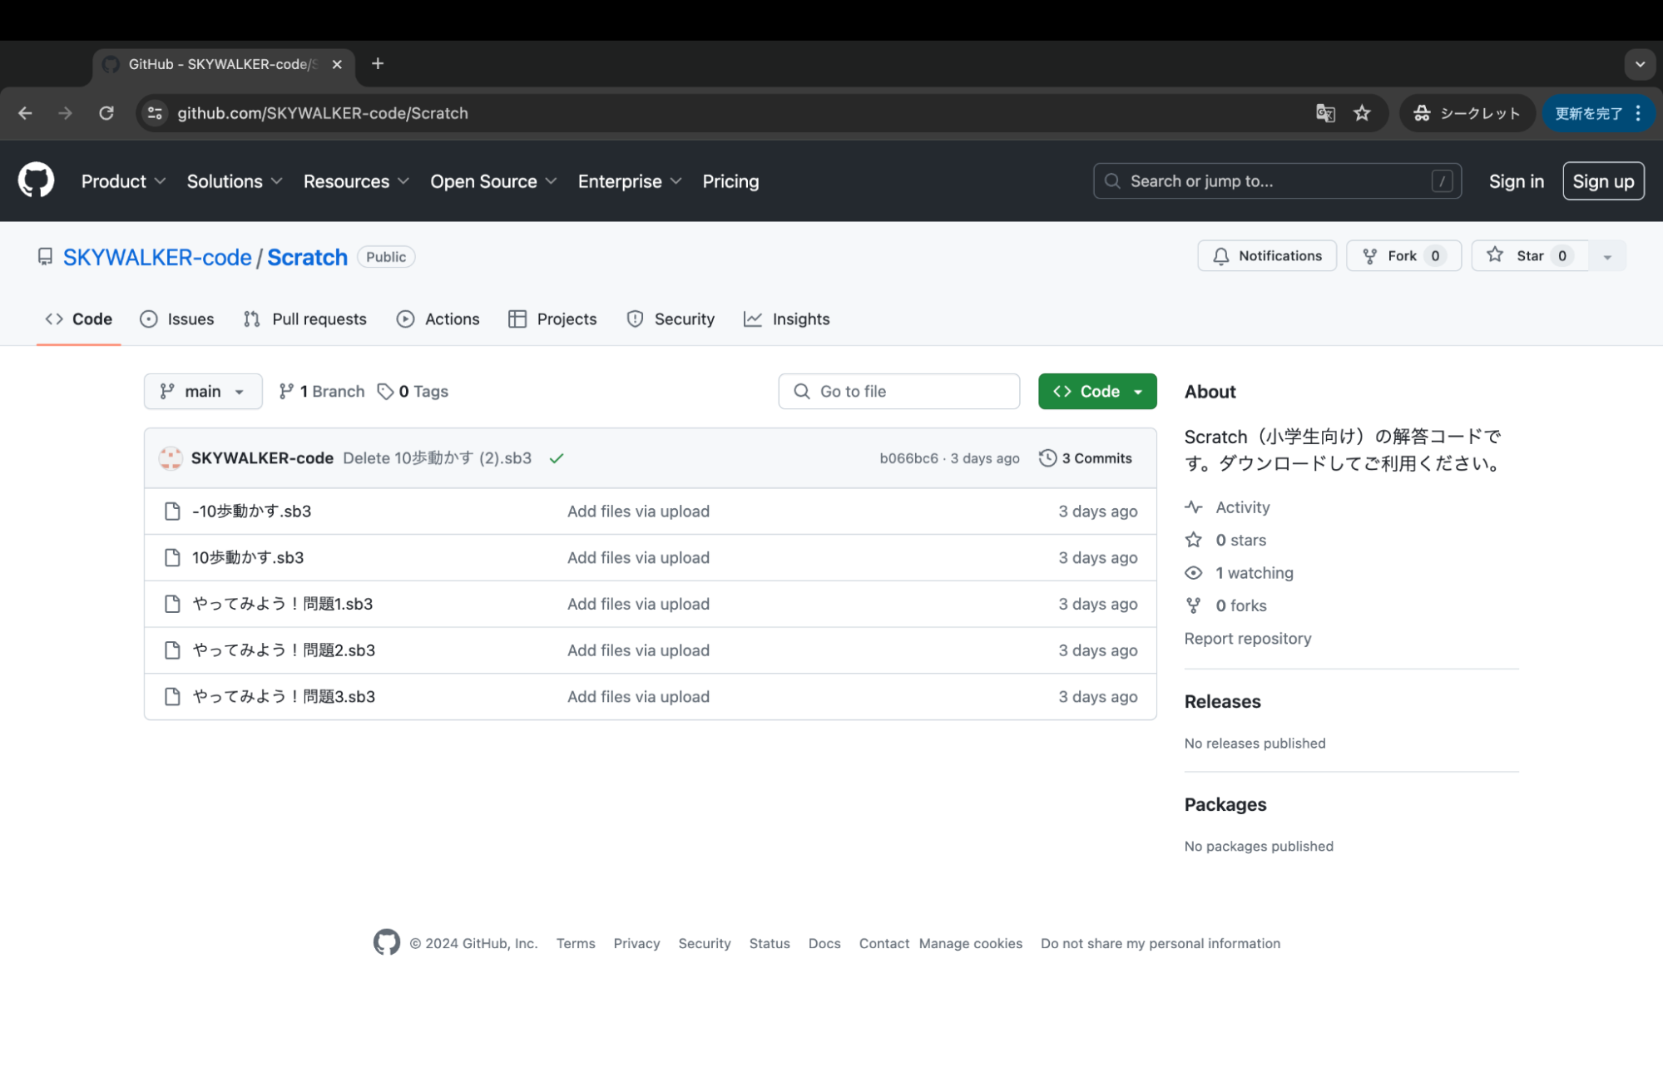Open commit hash b066bc6
This screenshot has height=1082, width=1663.
coord(908,458)
